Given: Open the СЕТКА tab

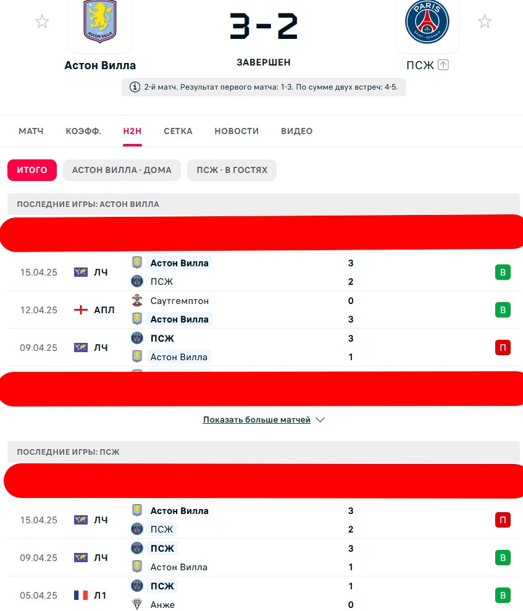Looking at the screenshot, I should point(178,132).
